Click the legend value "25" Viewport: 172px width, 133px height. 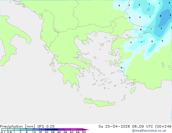(x=53, y=132)
